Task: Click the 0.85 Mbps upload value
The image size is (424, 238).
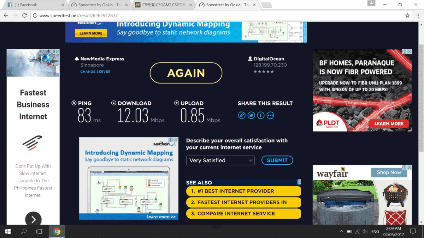Action: click(193, 116)
